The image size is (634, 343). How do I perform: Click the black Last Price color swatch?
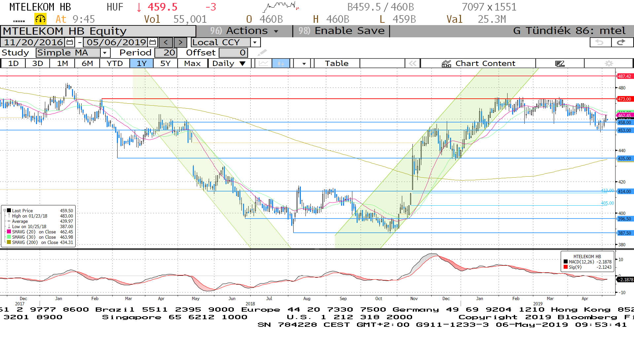click(x=9, y=211)
